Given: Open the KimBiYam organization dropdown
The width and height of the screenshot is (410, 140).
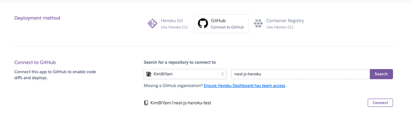Looking at the screenshot, I should 185,74.
